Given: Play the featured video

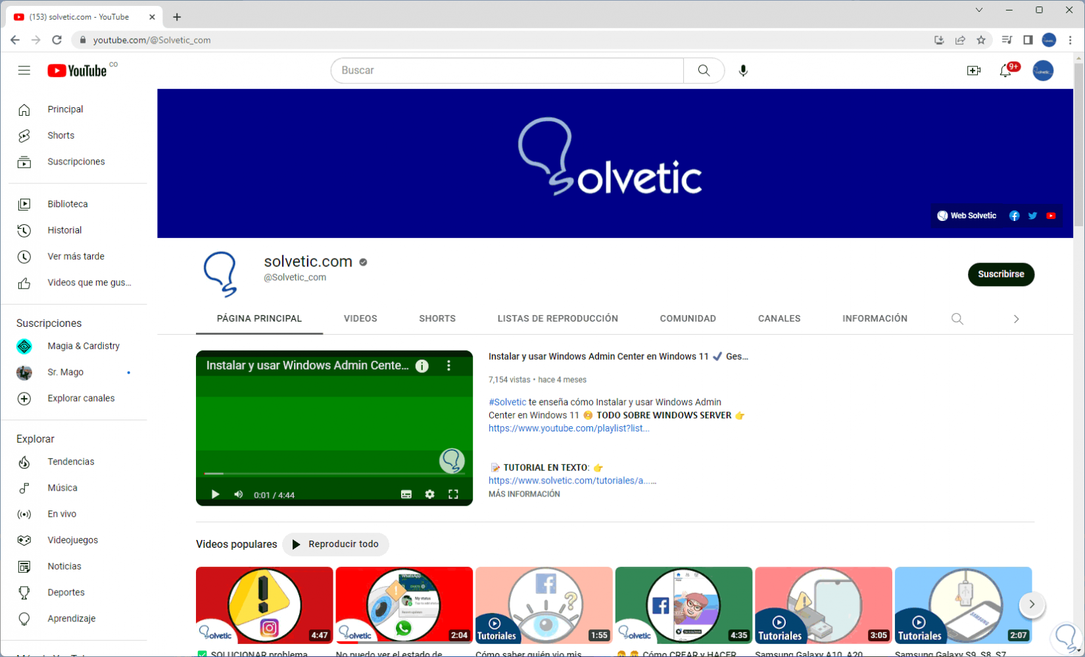Looking at the screenshot, I should click(215, 495).
